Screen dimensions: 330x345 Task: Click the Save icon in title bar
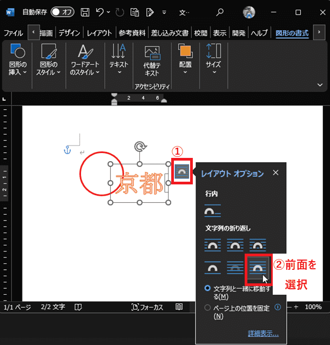(x=85, y=11)
